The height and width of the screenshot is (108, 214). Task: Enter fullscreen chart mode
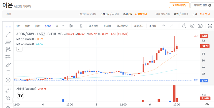[x=210, y=26]
